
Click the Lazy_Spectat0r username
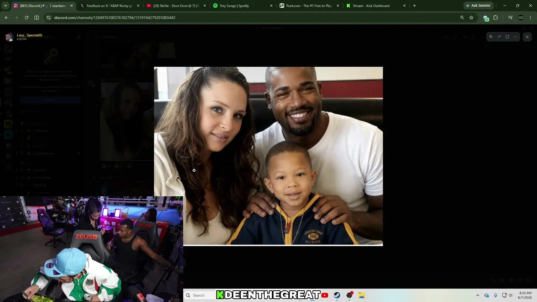[x=29, y=35]
